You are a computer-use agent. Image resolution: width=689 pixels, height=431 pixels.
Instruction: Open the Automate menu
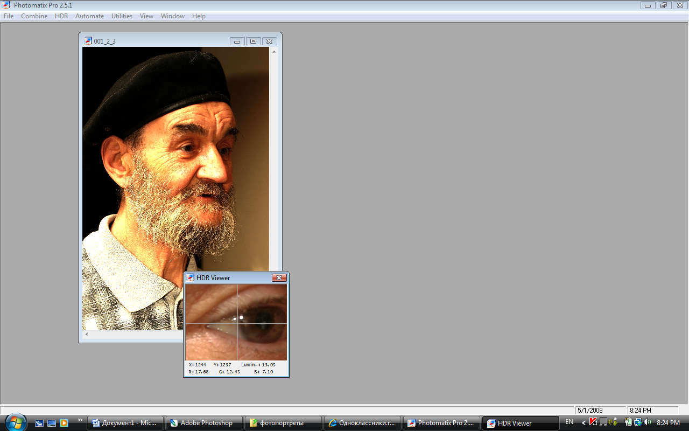[x=89, y=16]
